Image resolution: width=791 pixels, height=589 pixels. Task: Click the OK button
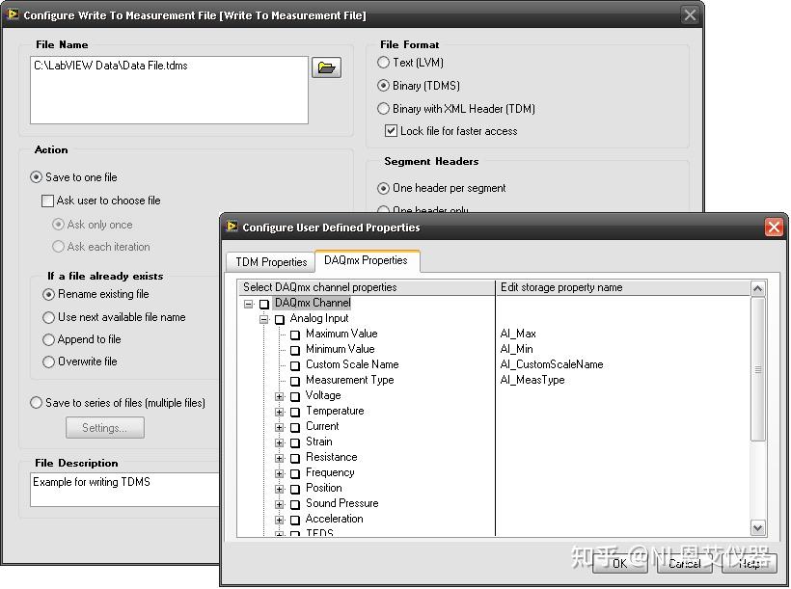(x=619, y=563)
